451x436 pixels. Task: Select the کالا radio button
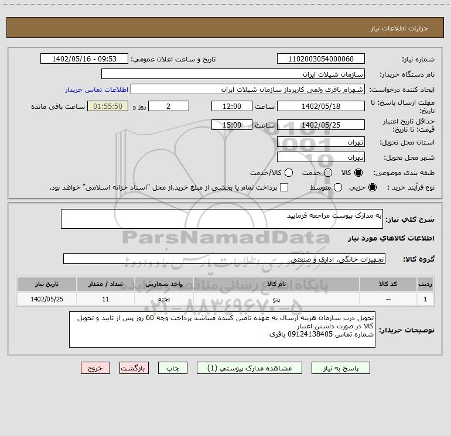click(x=358, y=173)
